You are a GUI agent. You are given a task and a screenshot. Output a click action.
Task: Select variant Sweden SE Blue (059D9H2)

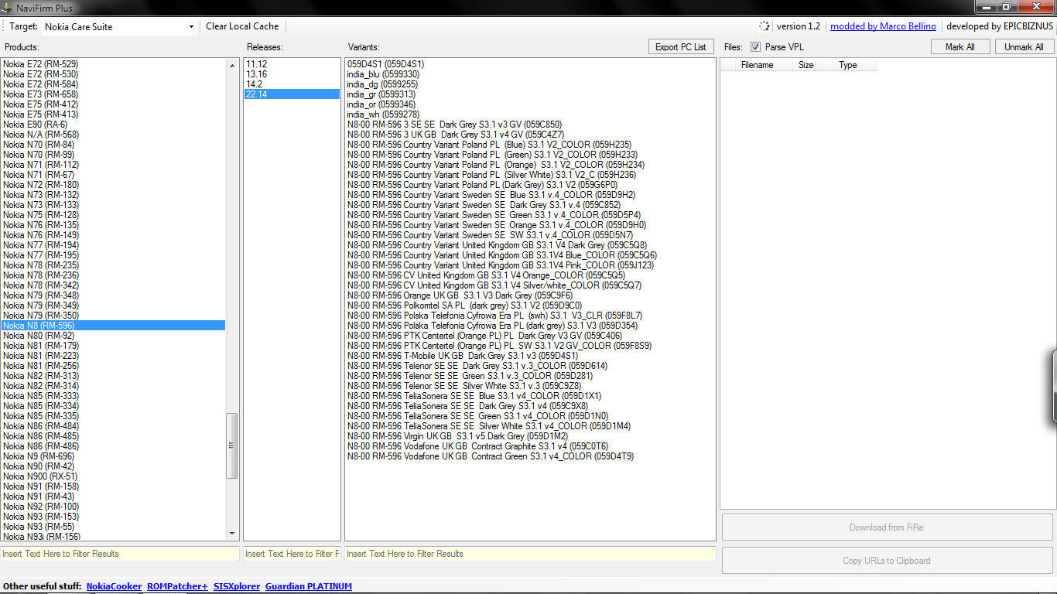[x=530, y=195]
